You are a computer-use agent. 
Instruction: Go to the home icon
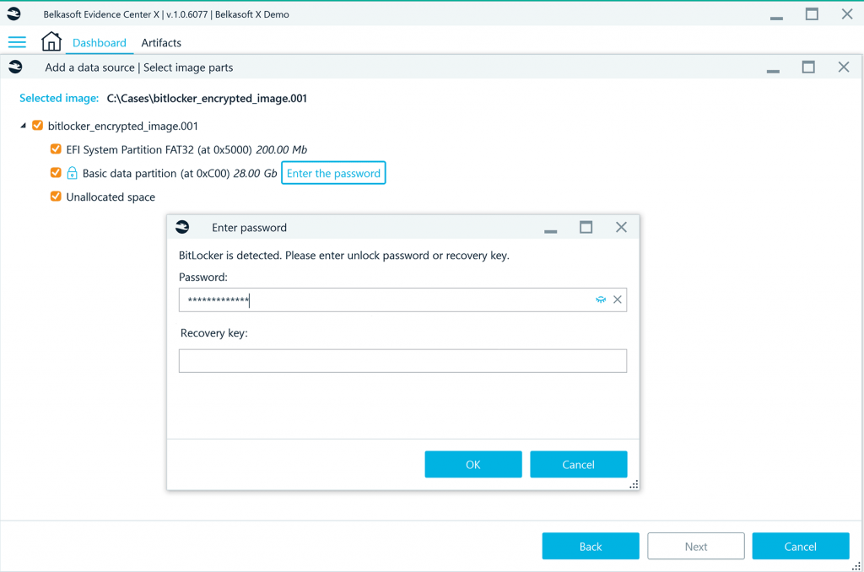(51, 41)
